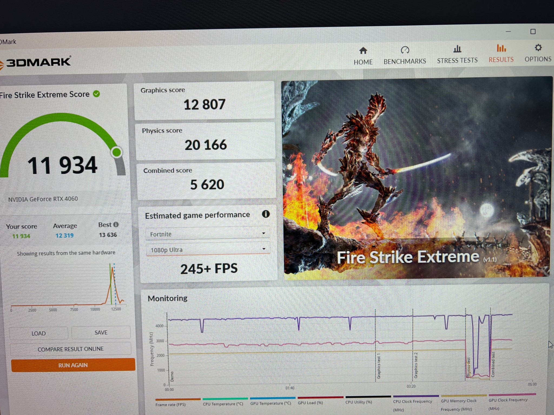
Task: Click the Demo marker on chart
Action: 172,376
